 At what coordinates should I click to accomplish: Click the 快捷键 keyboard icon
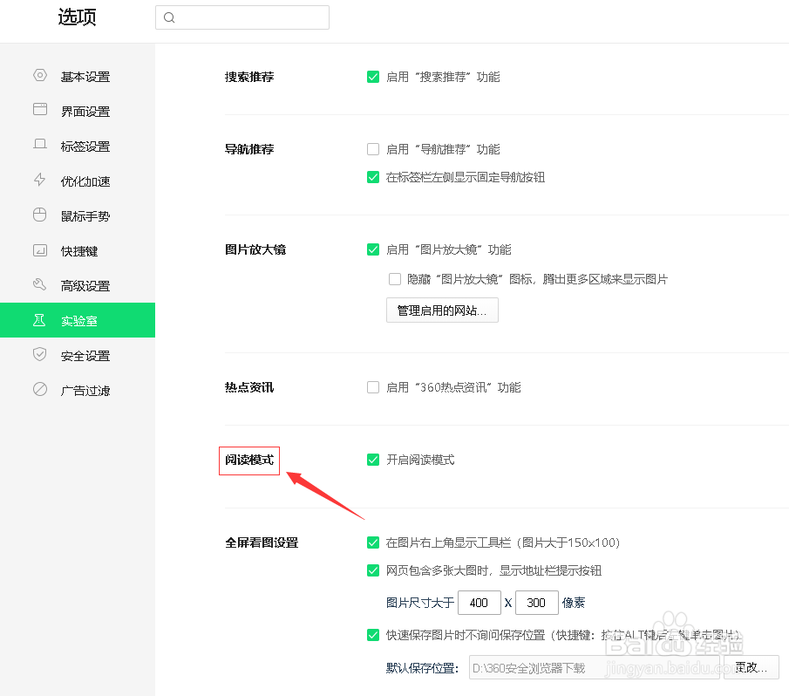click(39, 250)
